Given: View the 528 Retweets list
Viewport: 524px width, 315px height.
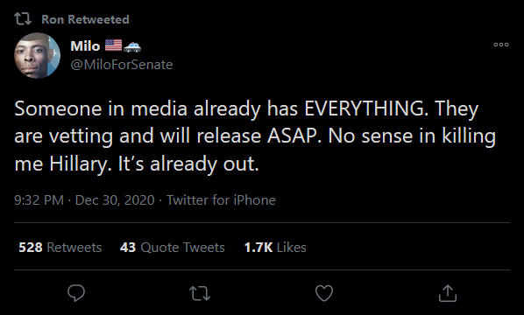Looking at the screenshot, I should click(x=60, y=248).
